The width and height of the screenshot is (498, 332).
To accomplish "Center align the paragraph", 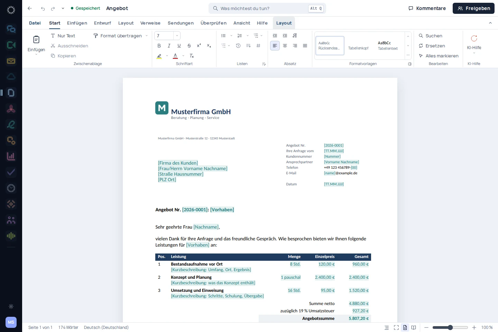I will (x=285, y=46).
